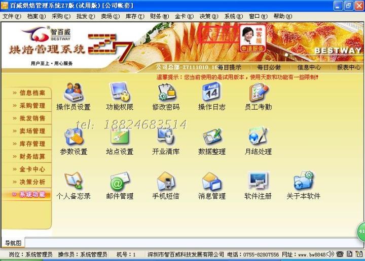Select highlighted 系统功能 in the sidebar
This screenshot has width=365, height=261.
(x=27, y=194)
